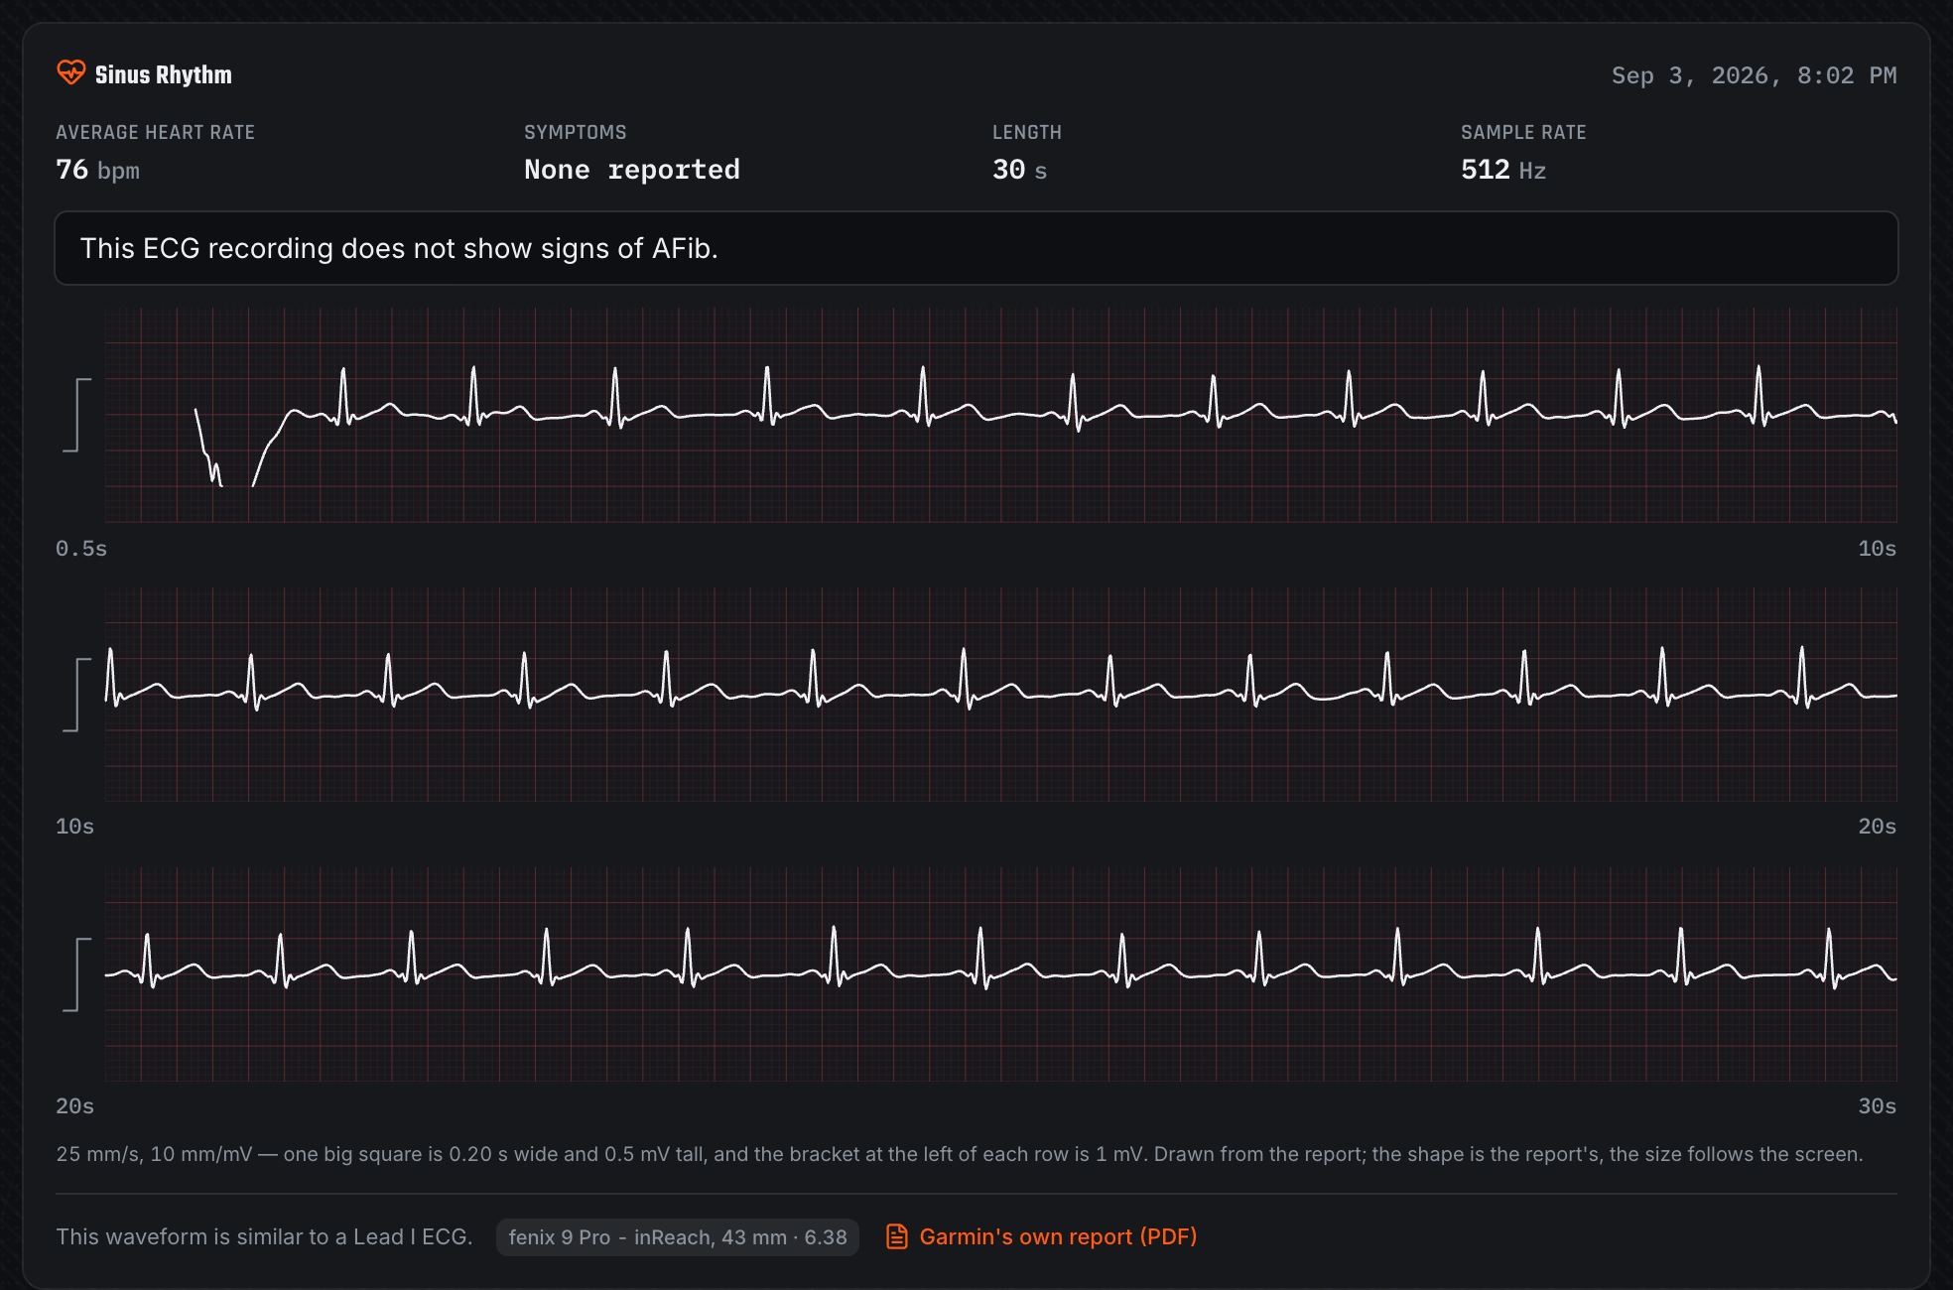Click the 25 mm/s, 10 mm/mV scale caption

[x=960, y=1154]
